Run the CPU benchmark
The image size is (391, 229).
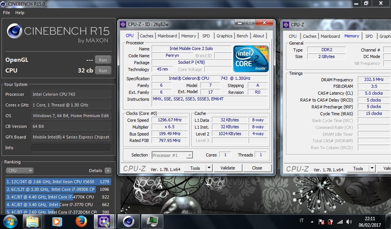tap(103, 71)
